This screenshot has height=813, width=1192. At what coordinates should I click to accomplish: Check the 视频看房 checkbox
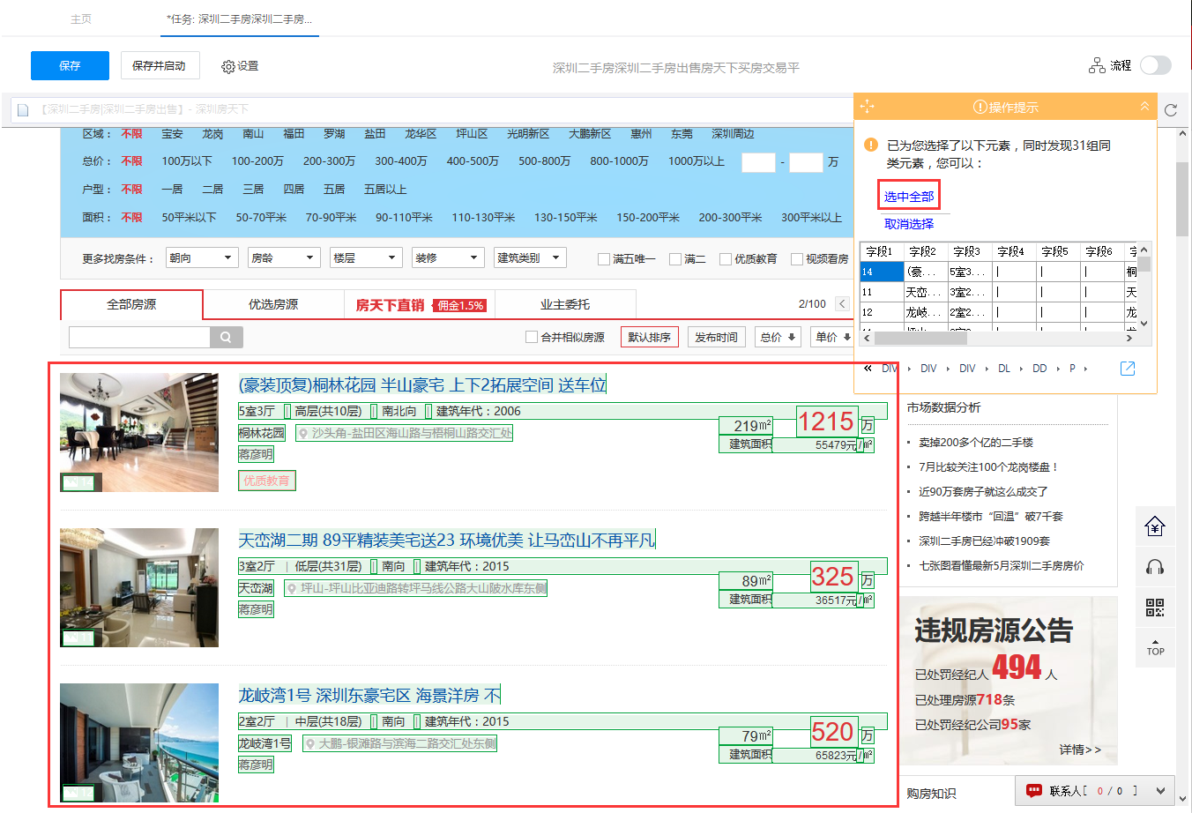[797, 259]
